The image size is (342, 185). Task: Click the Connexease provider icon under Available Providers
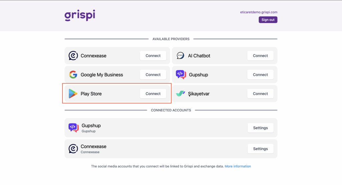click(73, 56)
